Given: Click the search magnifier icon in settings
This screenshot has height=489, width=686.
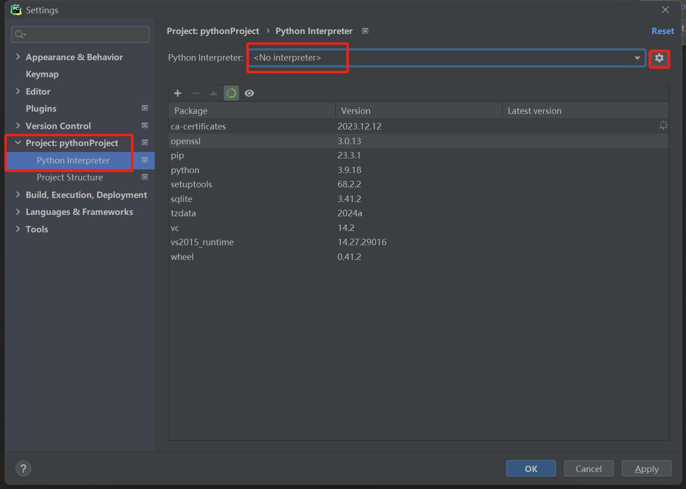Looking at the screenshot, I should point(20,34).
